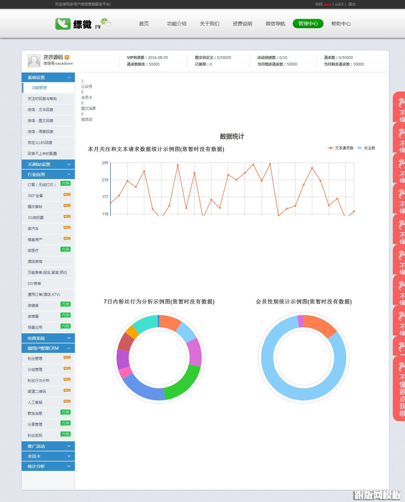Click the NEW badge beside 360°全景
Viewport: 405px width, 502px height.
click(67, 195)
